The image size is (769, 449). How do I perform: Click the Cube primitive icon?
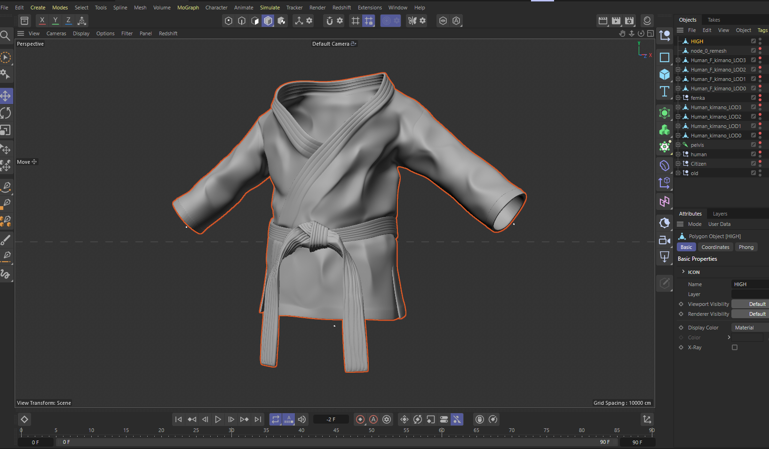click(x=664, y=74)
